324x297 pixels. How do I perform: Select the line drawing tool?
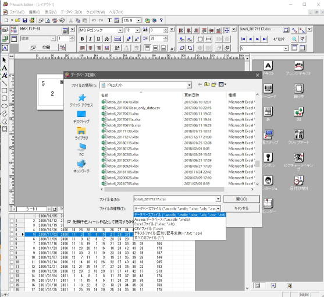click(4, 83)
